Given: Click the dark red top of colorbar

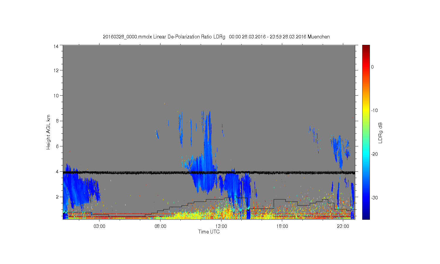Looking at the screenshot, I should [366, 48].
